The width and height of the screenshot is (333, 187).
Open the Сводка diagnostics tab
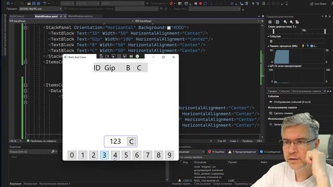click(x=272, y=91)
